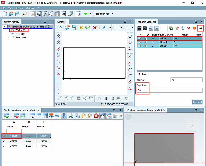
Task: Click the Add variable green plus icon
Action: click(171, 28)
